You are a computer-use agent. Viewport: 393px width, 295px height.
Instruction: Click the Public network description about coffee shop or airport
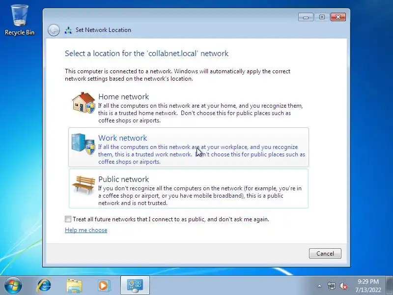coord(200,196)
